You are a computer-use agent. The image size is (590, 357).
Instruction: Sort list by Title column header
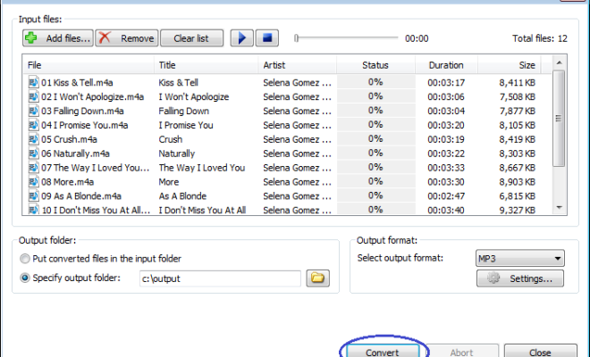coord(167,65)
